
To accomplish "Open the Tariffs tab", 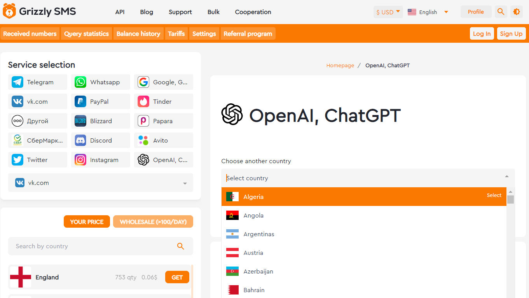I will (176, 33).
